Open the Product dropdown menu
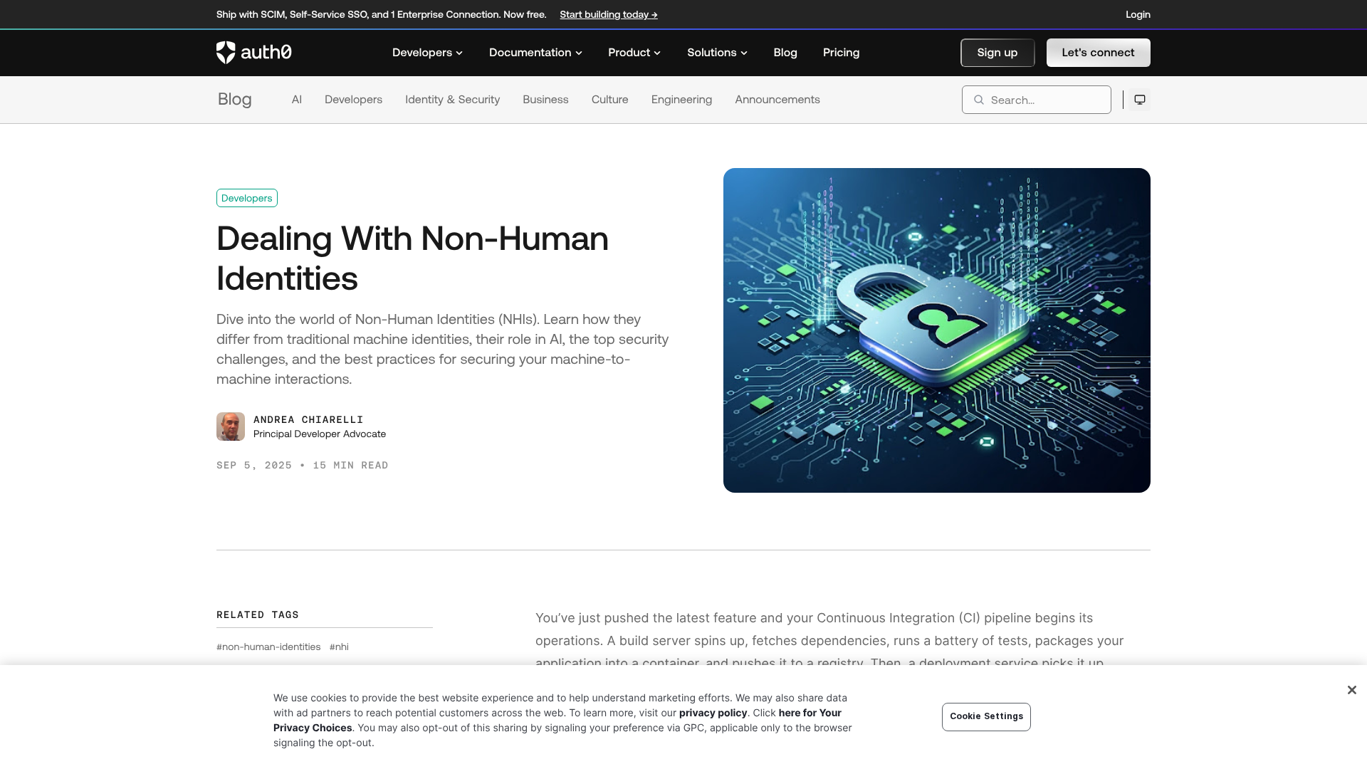 (634, 53)
